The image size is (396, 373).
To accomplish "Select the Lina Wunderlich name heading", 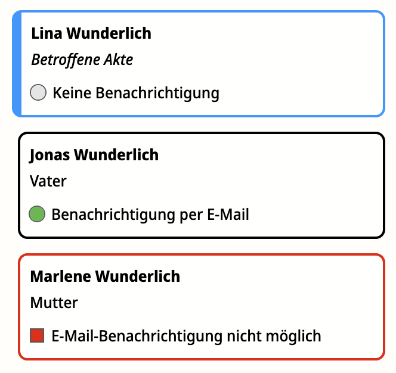I will tap(91, 33).
